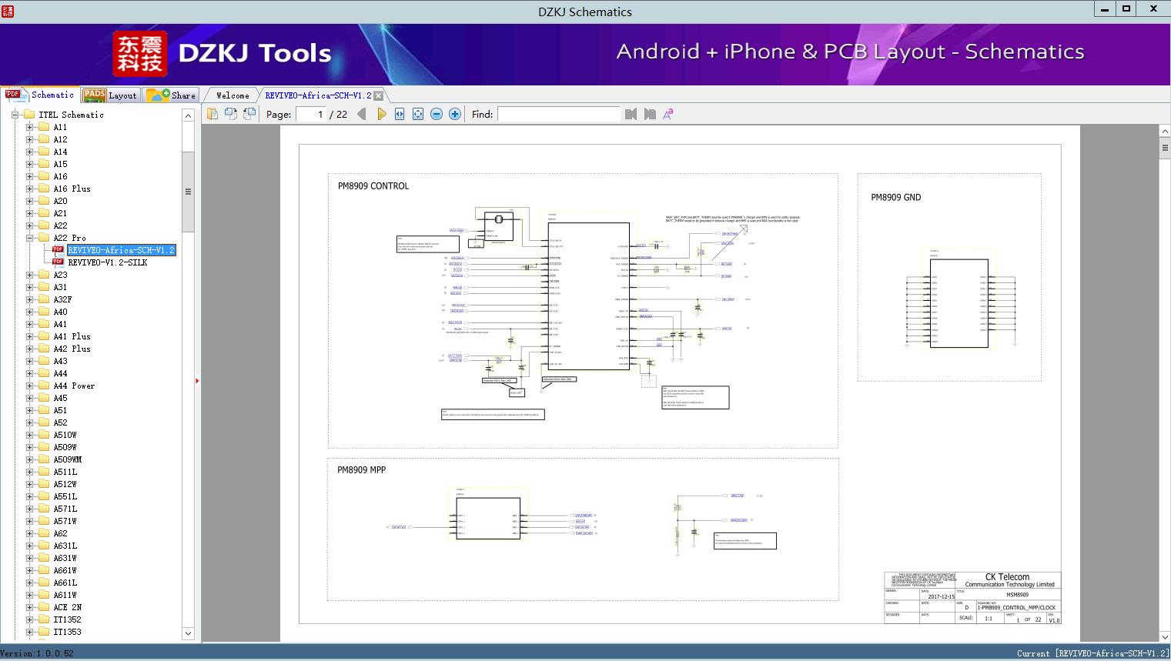This screenshot has height=661, width=1171.
Task: Toggle the match case search icon
Action: (668, 114)
